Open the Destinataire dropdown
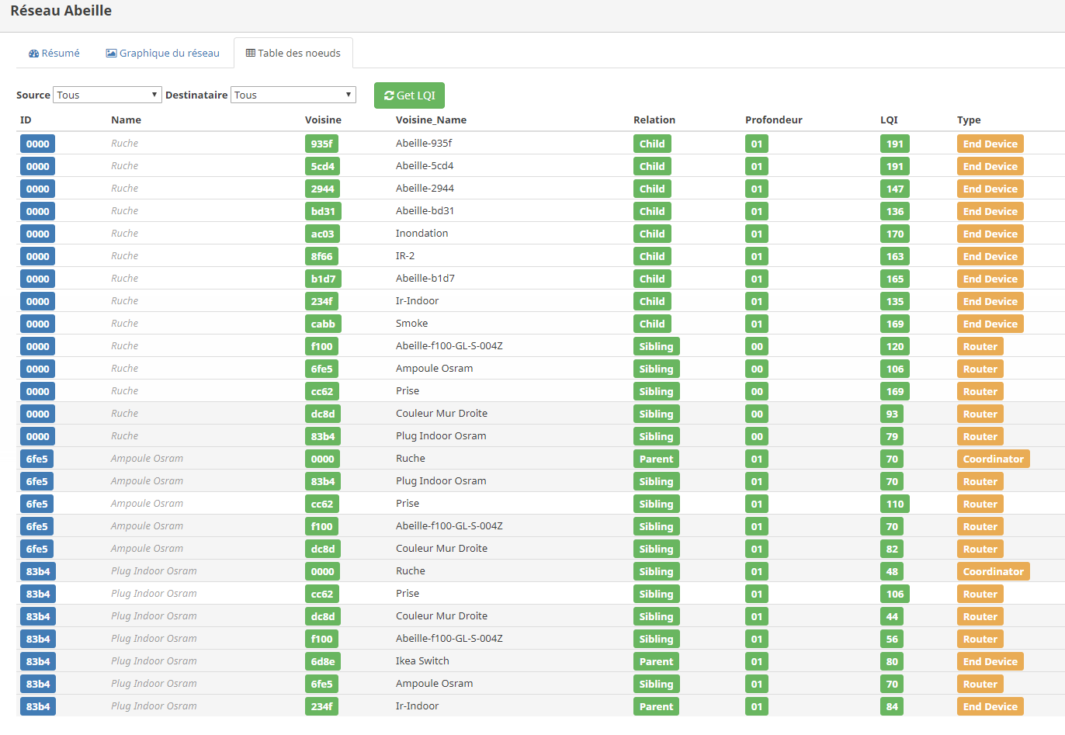This screenshot has width=1065, height=735. click(x=293, y=95)
